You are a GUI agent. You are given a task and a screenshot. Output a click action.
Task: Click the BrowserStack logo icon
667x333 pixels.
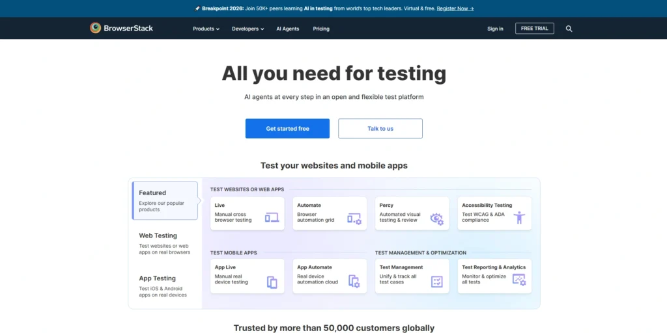95,28
